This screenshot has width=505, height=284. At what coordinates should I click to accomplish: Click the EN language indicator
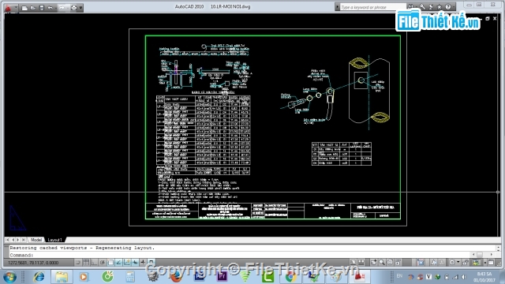click(x=400, y=276)
